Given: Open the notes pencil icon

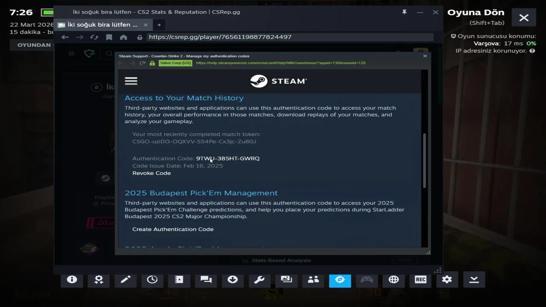Looking at the screenshot, I should click(125, 280).
